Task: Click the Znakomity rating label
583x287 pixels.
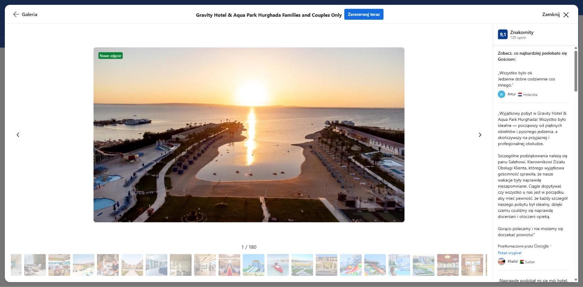Action: (x=522, y=32)
